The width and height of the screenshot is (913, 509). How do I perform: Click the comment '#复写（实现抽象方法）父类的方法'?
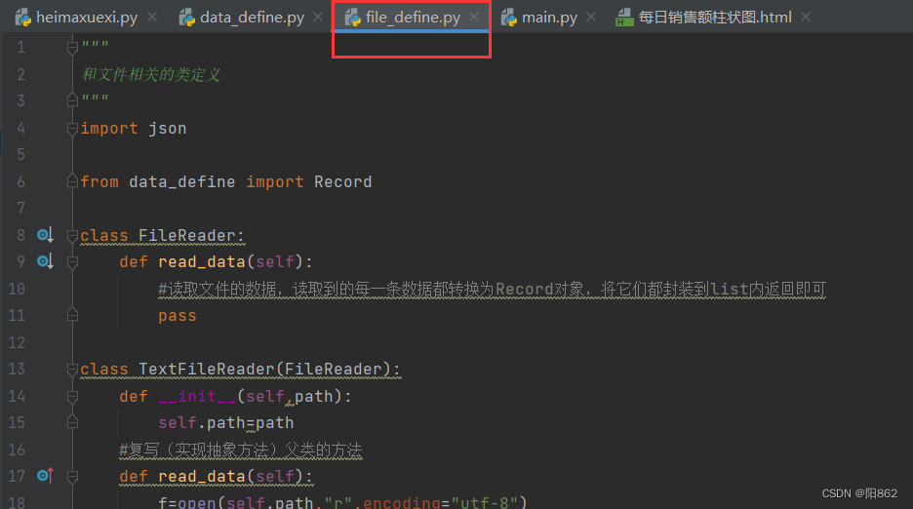click(241, 450)
